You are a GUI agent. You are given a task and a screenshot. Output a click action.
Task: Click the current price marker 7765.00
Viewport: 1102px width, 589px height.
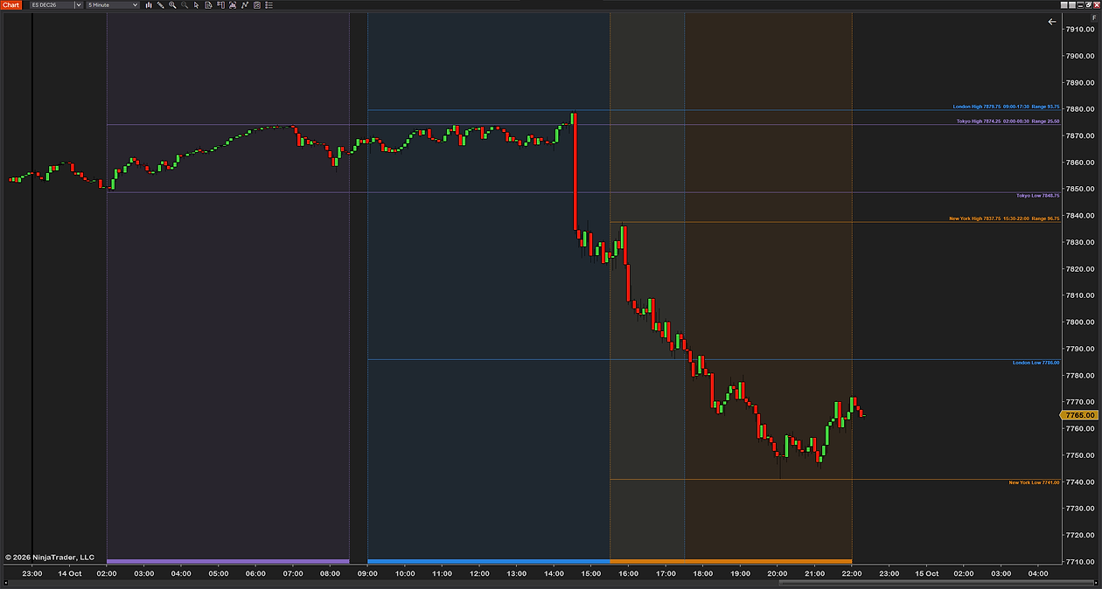[x=1081, y=415]
